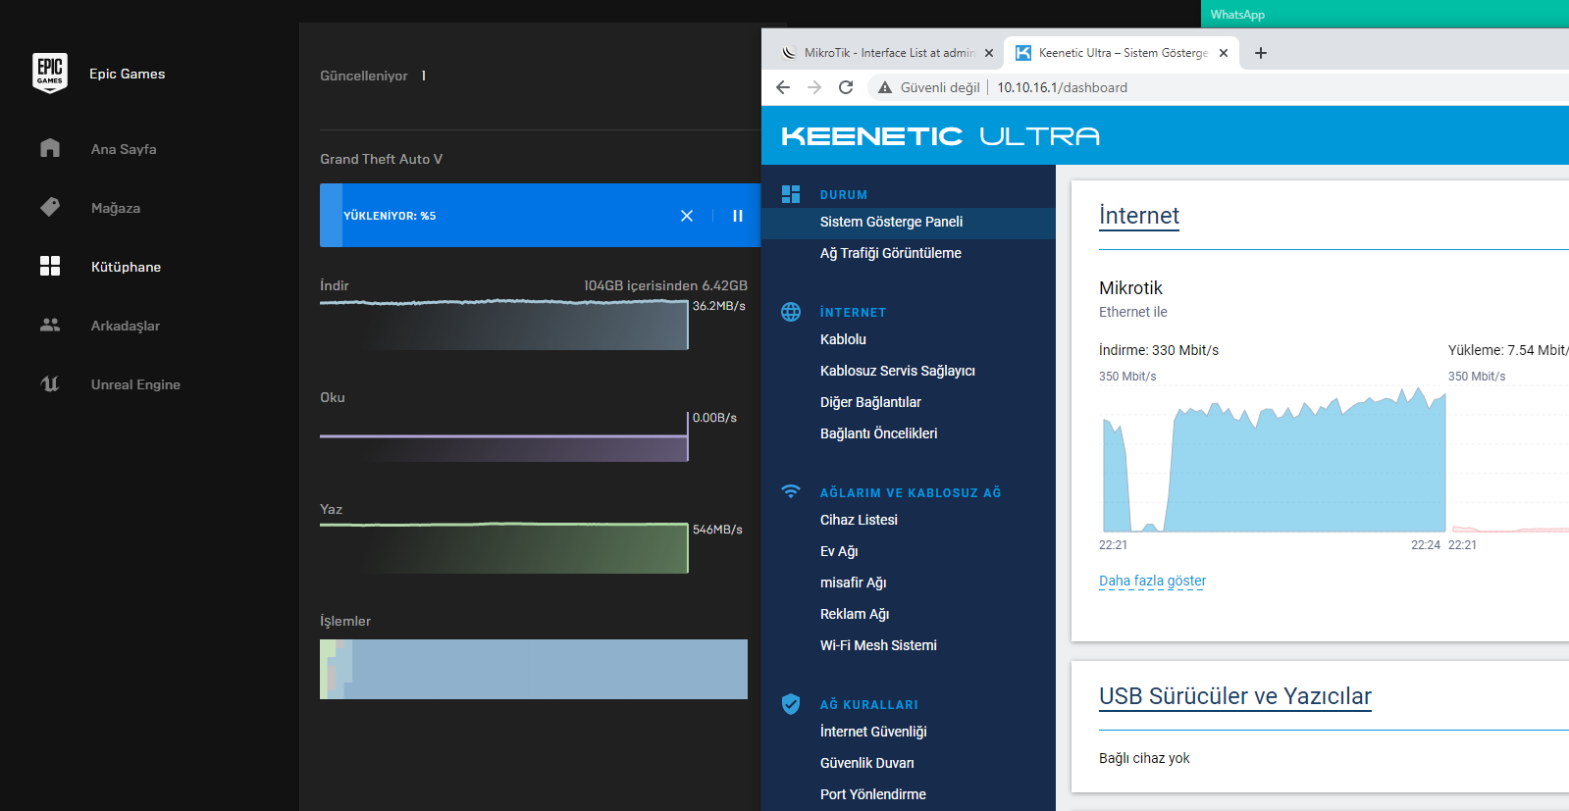
Task: Click the İndirme: 330 Mbit/s value
Action: pyautogui.click(x=1159, y=350)
